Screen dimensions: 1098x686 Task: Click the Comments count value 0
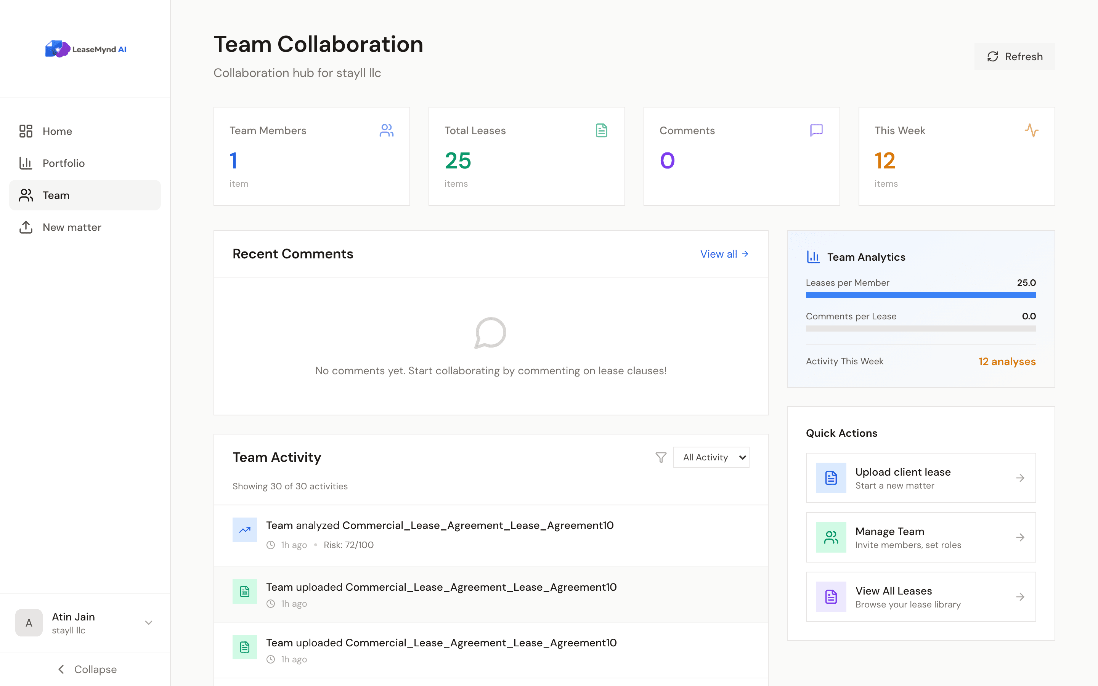coord(668,160)
